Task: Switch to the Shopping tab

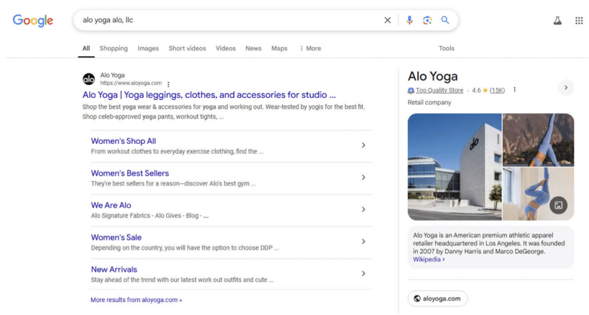Action: point(113,48)
